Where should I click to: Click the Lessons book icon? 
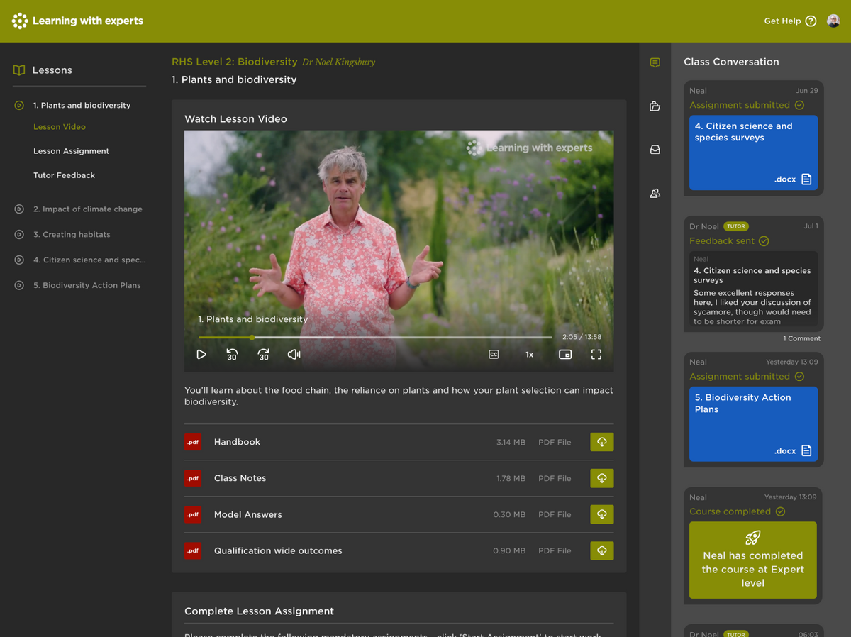coord(19,70)
